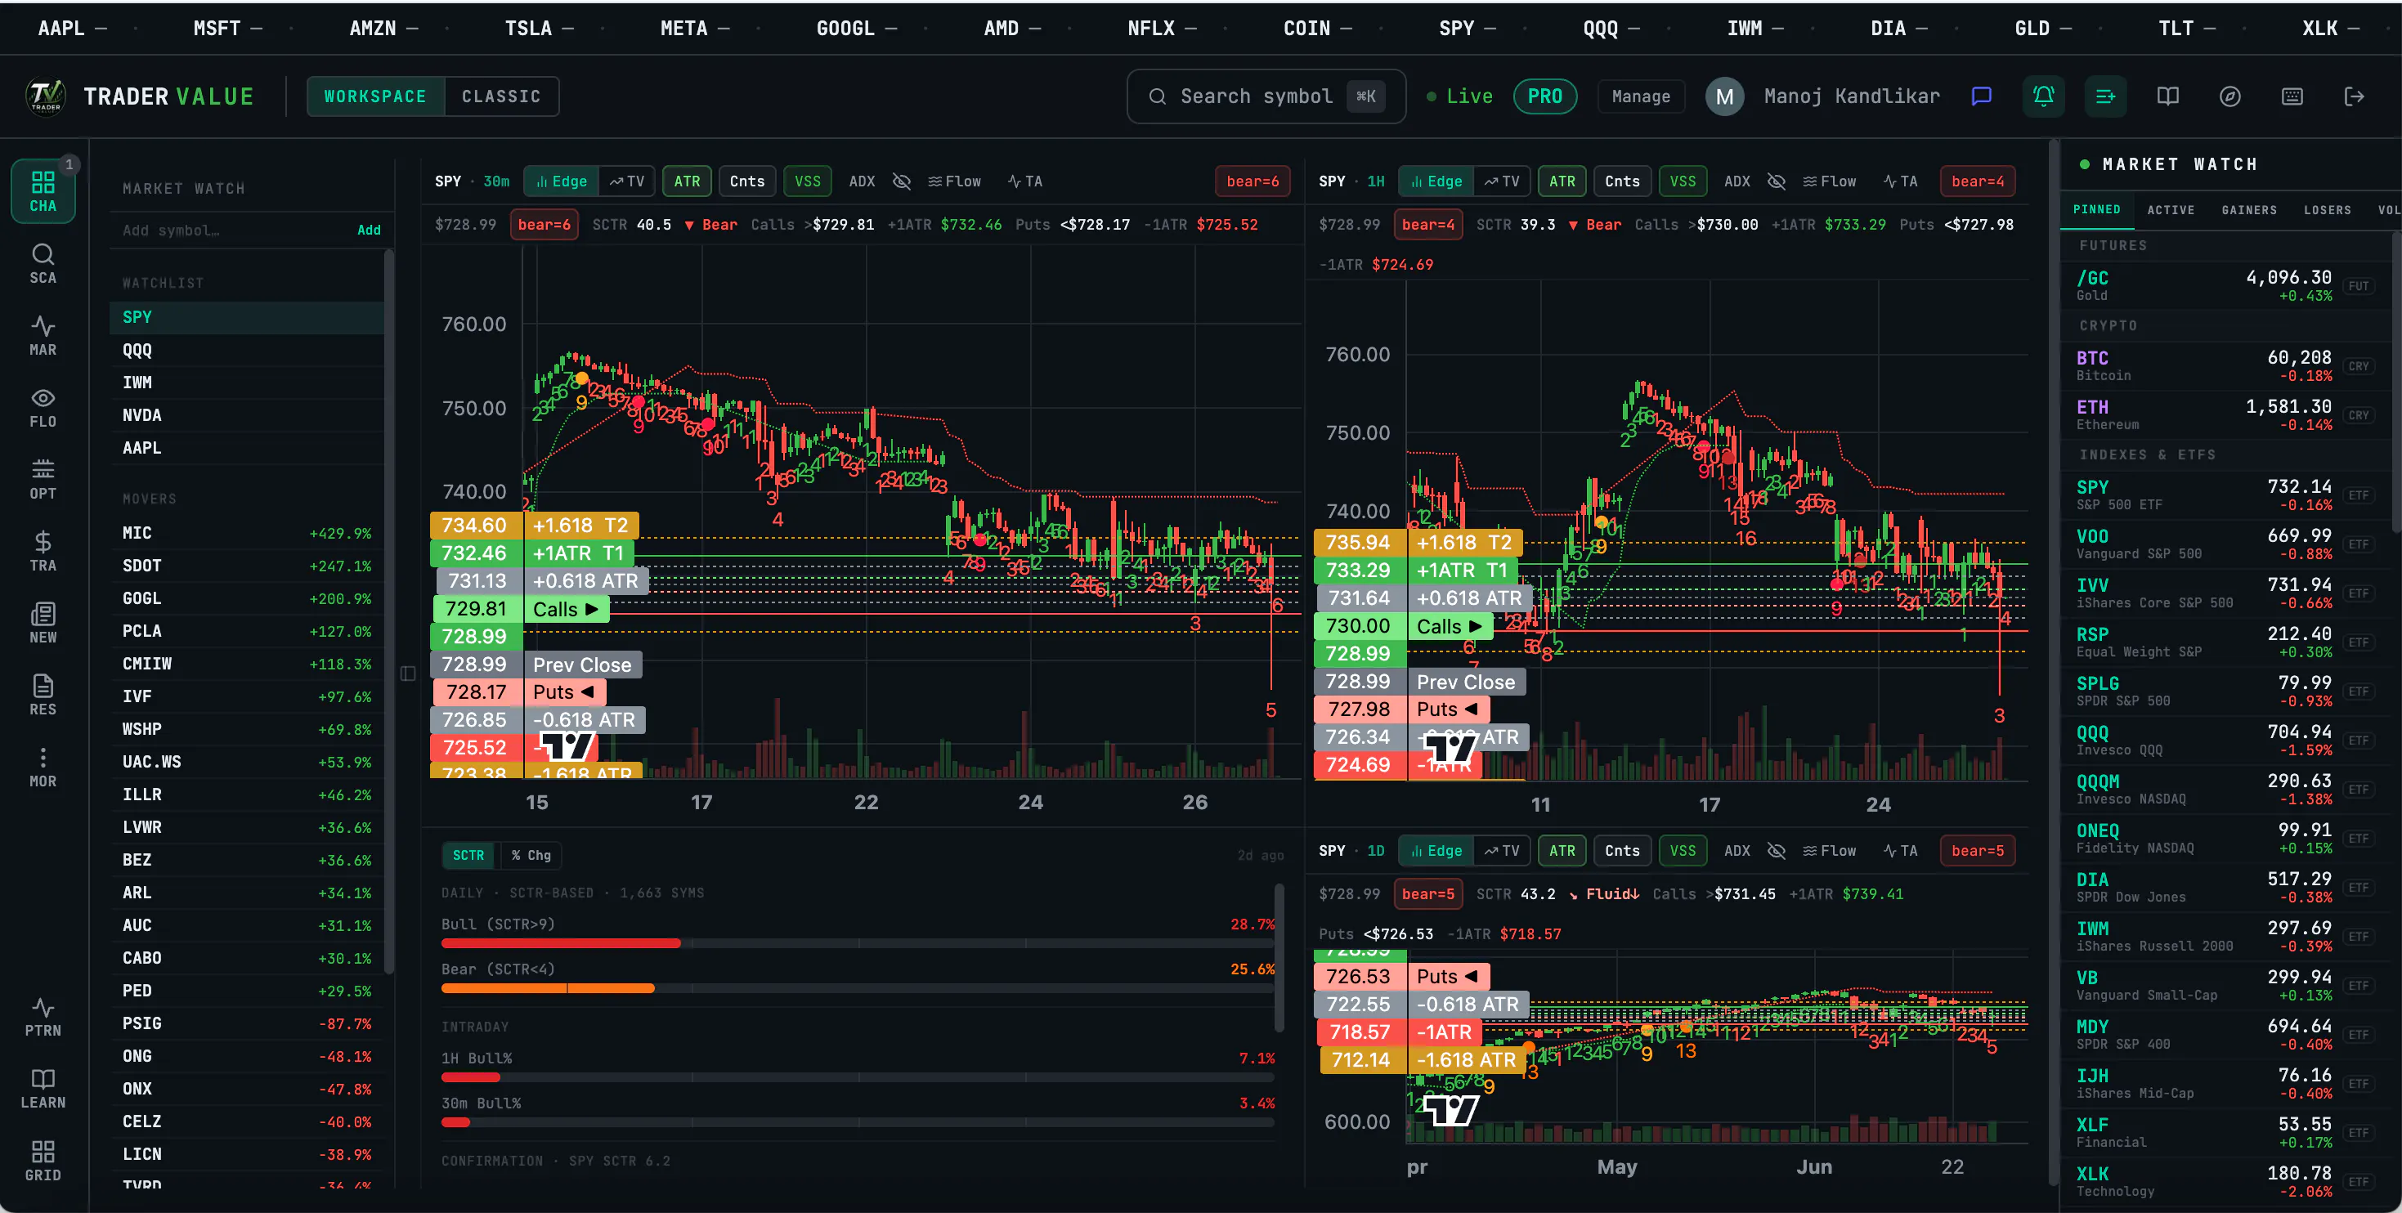Switch to WORKSPACE view

tap(376, 96)
